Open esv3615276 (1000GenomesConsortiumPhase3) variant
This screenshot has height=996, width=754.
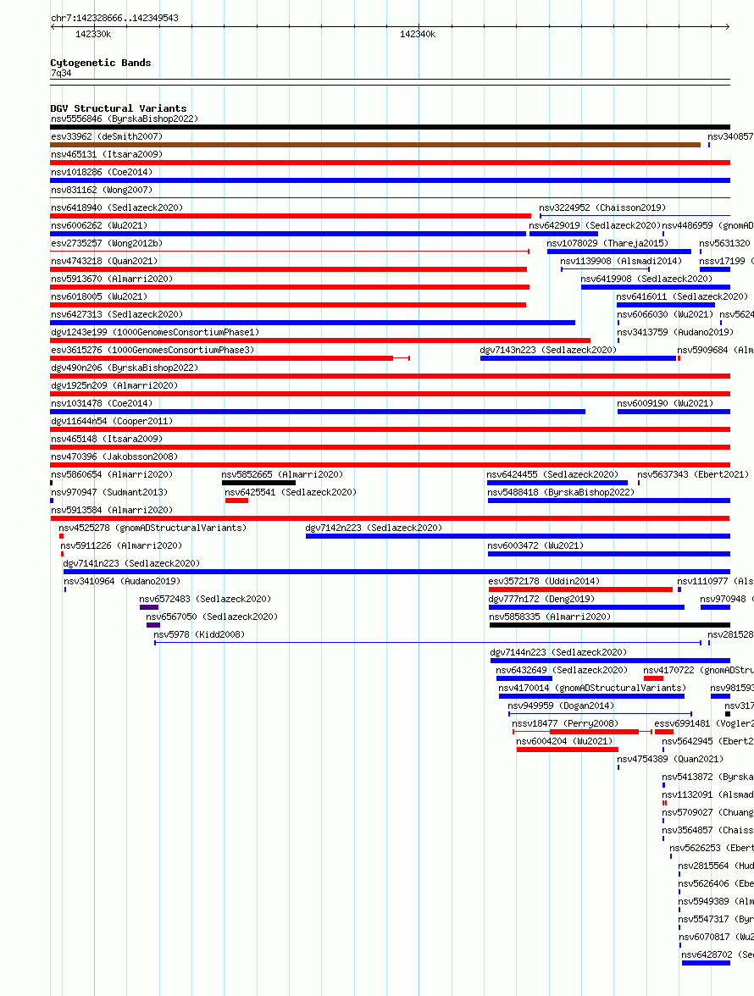coord(152,350)
